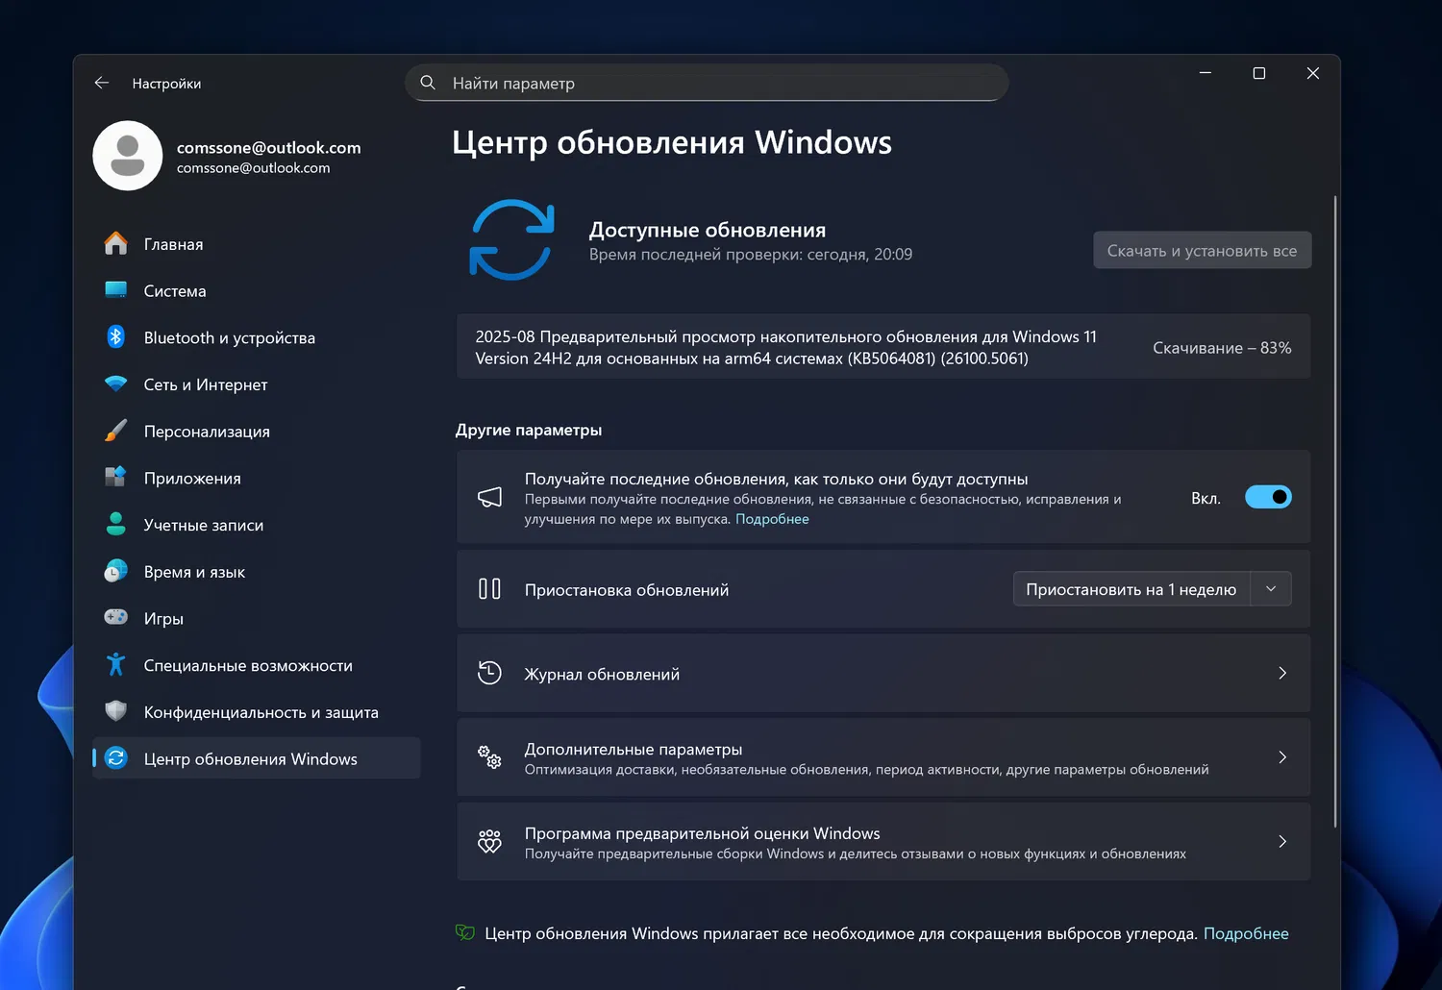
Task: Click the Настройки window title text
Action: click(x=166, y=84)
